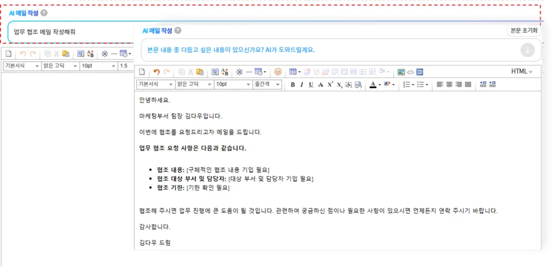
Task: Toggle center text alignment
Action: pos(450,85)
